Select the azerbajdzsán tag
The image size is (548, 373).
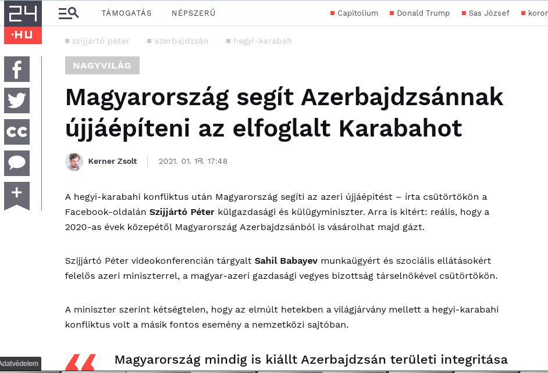point(178,41)
